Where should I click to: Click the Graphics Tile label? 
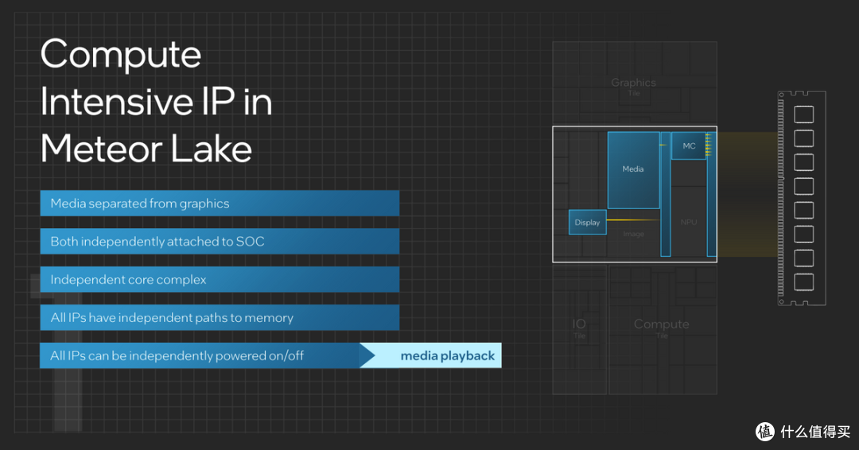click(x=634, y=86)
